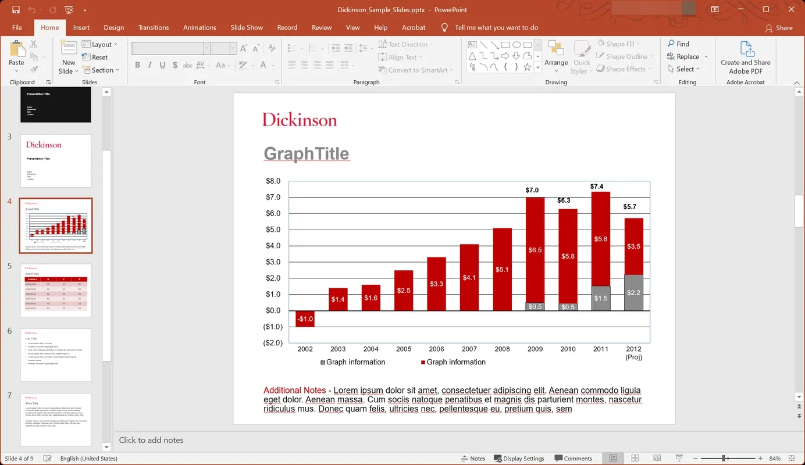Open the Find tool
The height and width of the screenshot is (465, 805).
tap(679, 44)
